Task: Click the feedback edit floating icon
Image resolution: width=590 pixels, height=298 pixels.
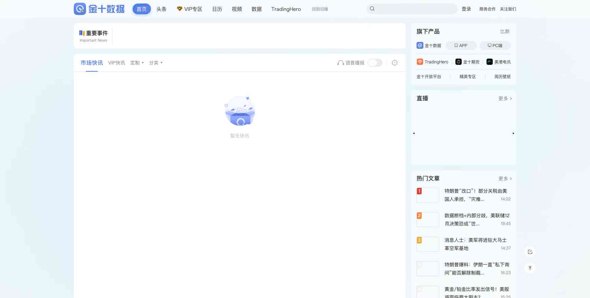Action: point(530,252)
